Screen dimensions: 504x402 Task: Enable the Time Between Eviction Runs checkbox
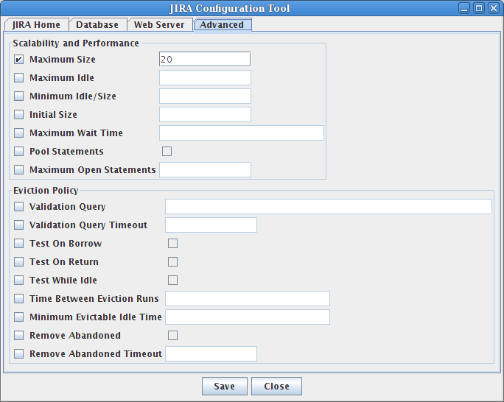click(x=18, y=299)
